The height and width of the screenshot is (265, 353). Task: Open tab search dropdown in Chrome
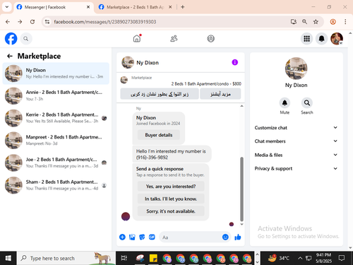coord(7,7)
